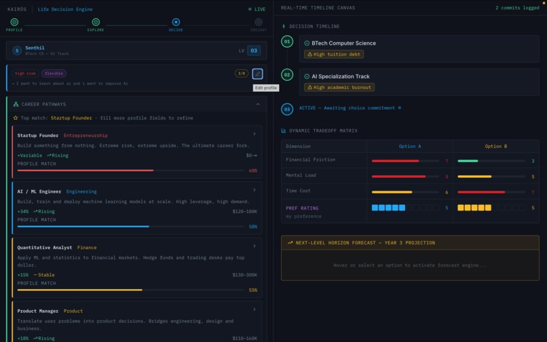Screen dimensions: 547x342
Task: Expand the AI / ML Engineer card chevron
Action: pyautogui.click(x=254, y=190)
